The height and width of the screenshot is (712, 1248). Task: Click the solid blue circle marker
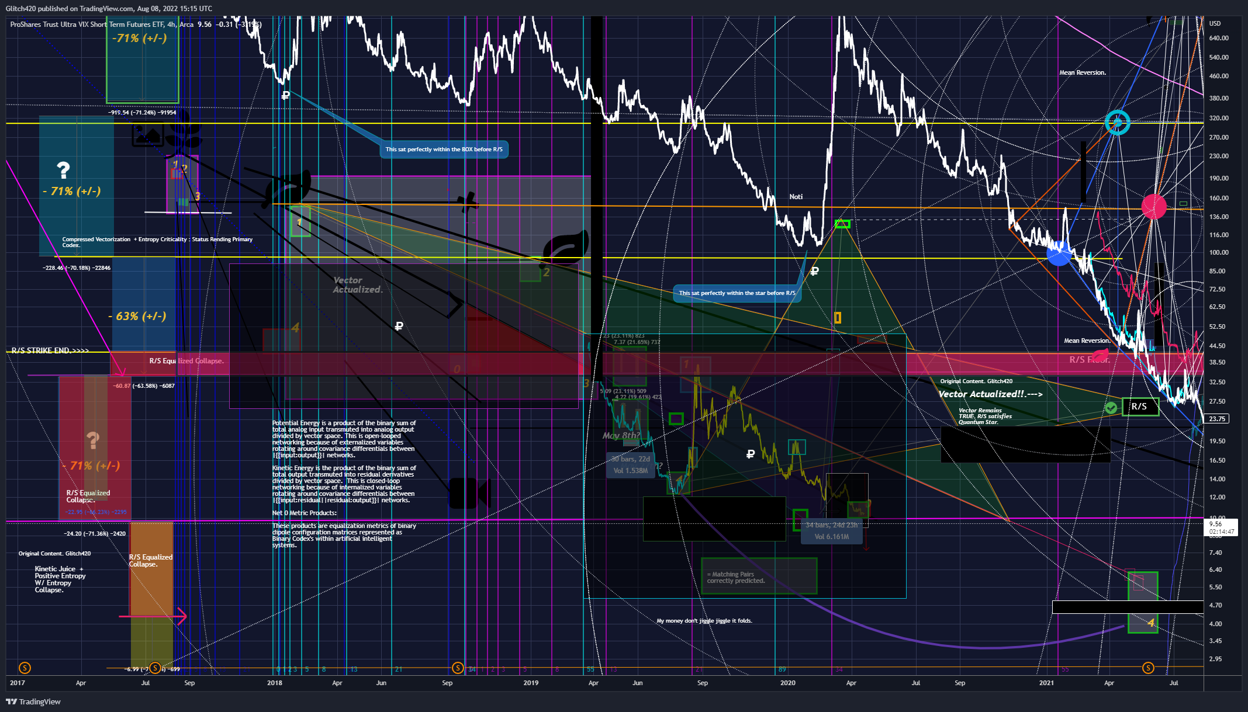click(x=1059, y=253)
